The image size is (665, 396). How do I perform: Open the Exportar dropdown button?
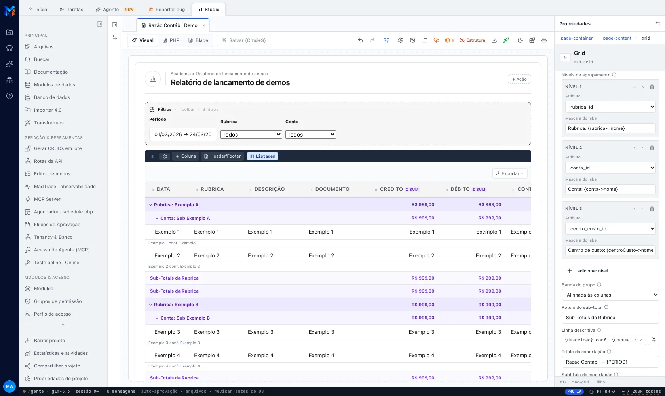point(510,173)
